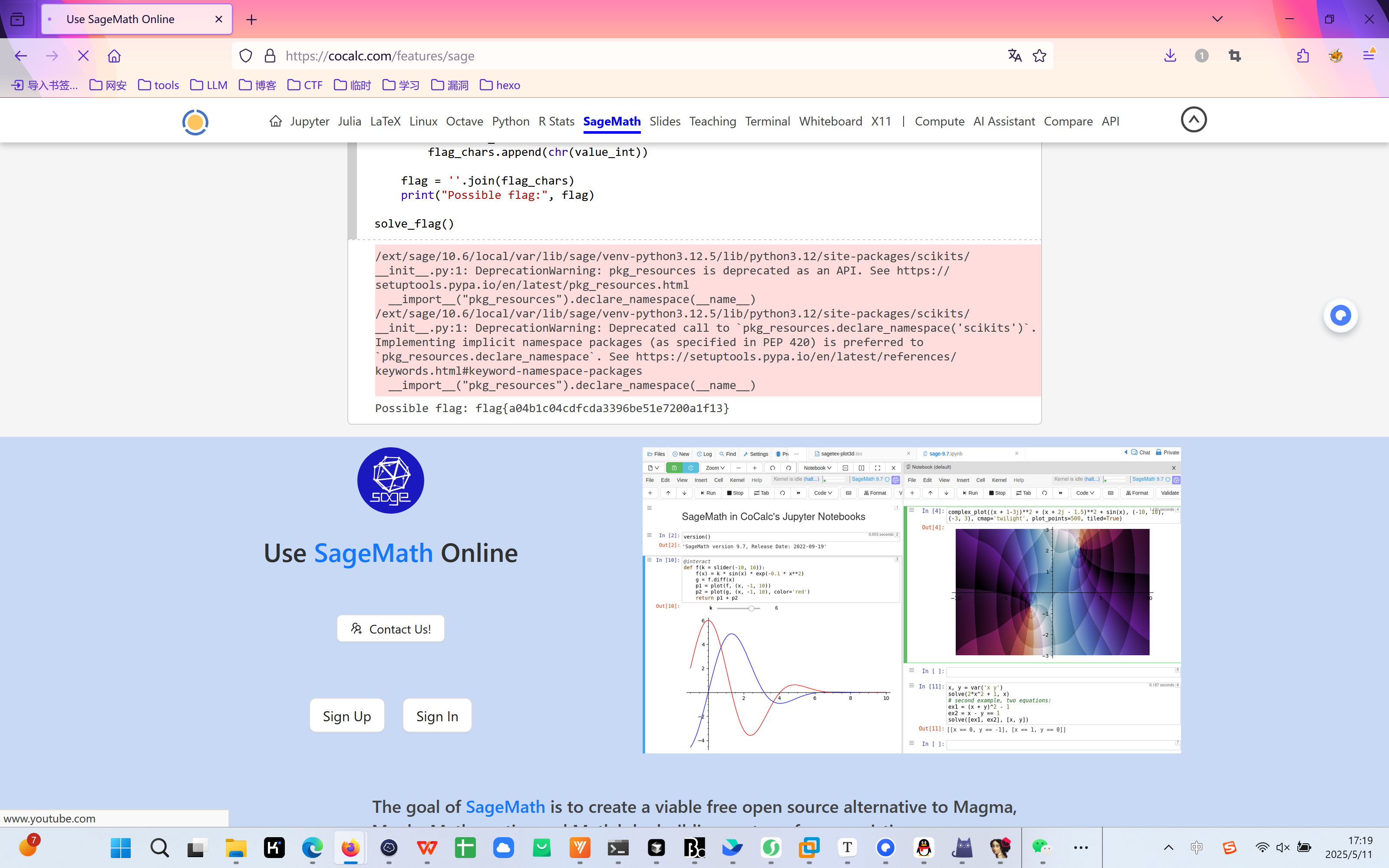Image resolution: width=1389 pixels, height=868 pixels.
Task: Open the 博客 bookmarks folder
Action: pyautogui.click(x=258, y=85)
